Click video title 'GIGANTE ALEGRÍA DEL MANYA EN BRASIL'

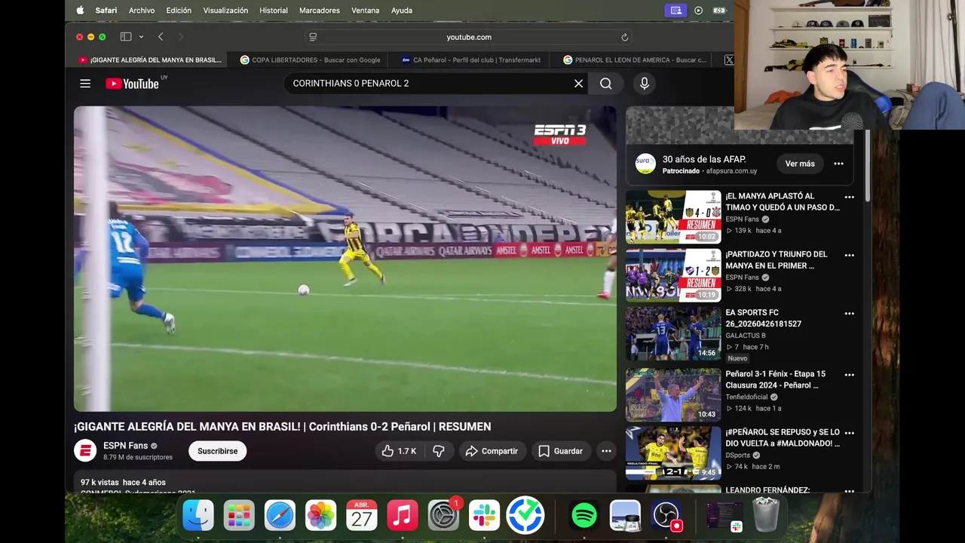coord(282,427)
